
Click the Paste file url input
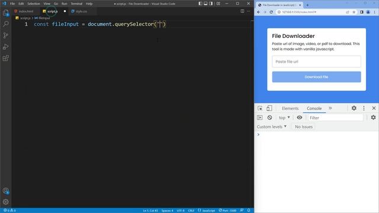(316, 62)
